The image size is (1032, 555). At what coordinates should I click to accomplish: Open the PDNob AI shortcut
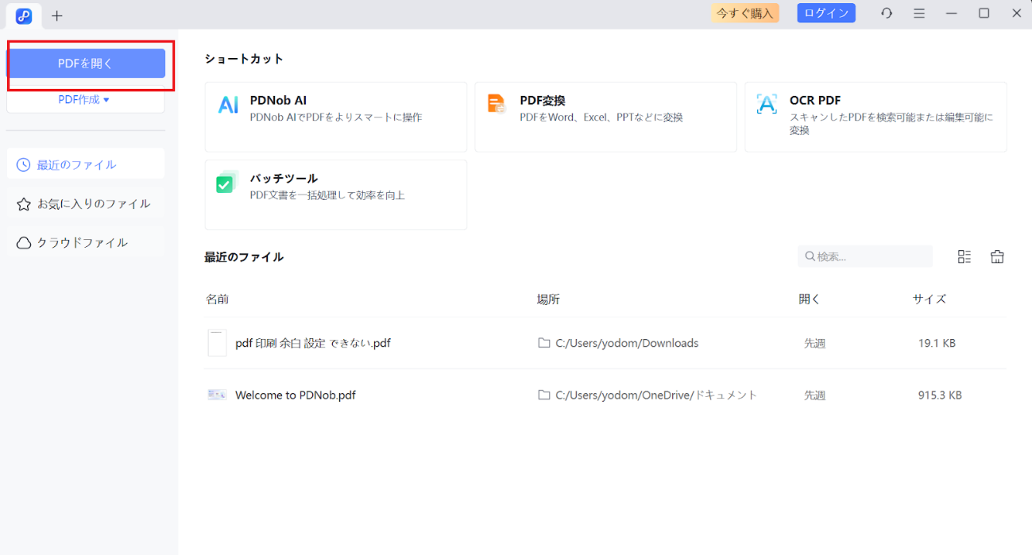click(x=334, y=116)
